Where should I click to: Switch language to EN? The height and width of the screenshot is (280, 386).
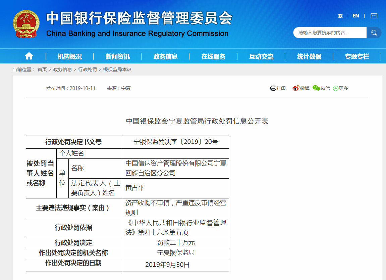[x=356, y=16]
